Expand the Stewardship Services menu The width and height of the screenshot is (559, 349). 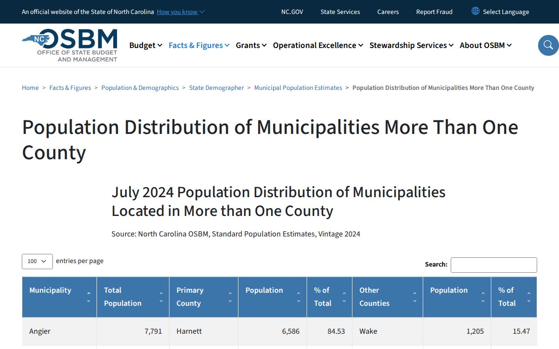(x=411, y=45)
